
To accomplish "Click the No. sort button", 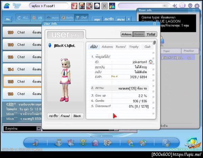I will click(x=8, y=19).
